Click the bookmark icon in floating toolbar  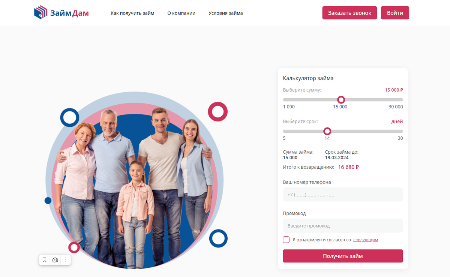click(44, 260)
